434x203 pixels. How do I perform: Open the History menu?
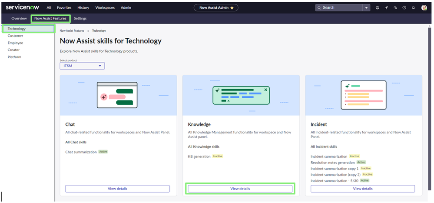[83, 8]
